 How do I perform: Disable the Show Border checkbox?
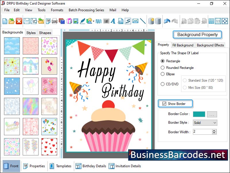coord(164,104)
